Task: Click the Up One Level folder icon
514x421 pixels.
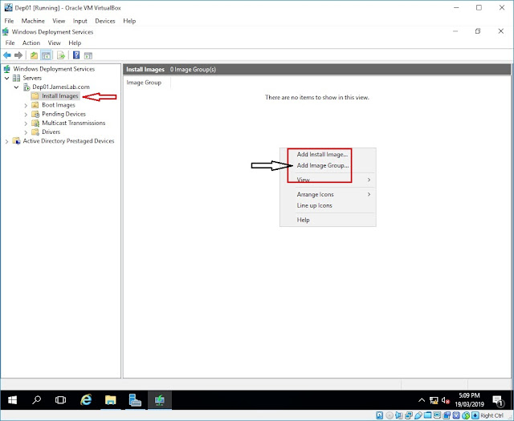Action: 34,55
